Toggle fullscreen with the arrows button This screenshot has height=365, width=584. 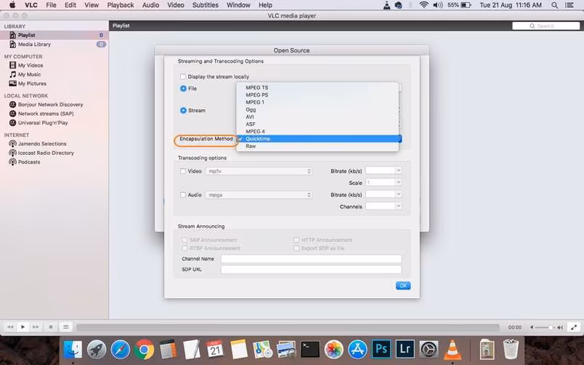click(x=574, y=327)
